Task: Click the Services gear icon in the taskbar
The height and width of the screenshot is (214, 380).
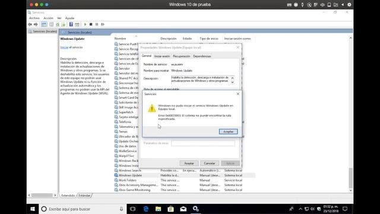Action: (x=195, y=209)
